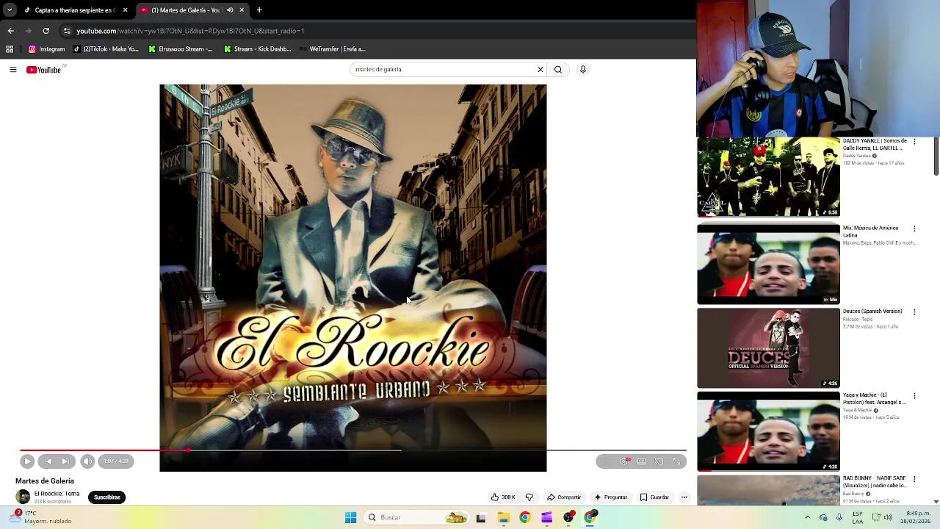Open player settings gear icon

pyautogui.click(x=624, y=461)
